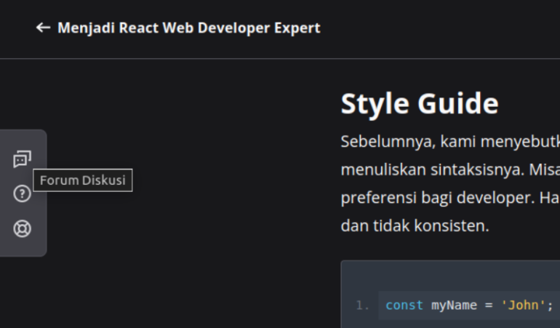Click the equals sign in code line
Viewport: 560px width, 328px height.
point(488,305)
